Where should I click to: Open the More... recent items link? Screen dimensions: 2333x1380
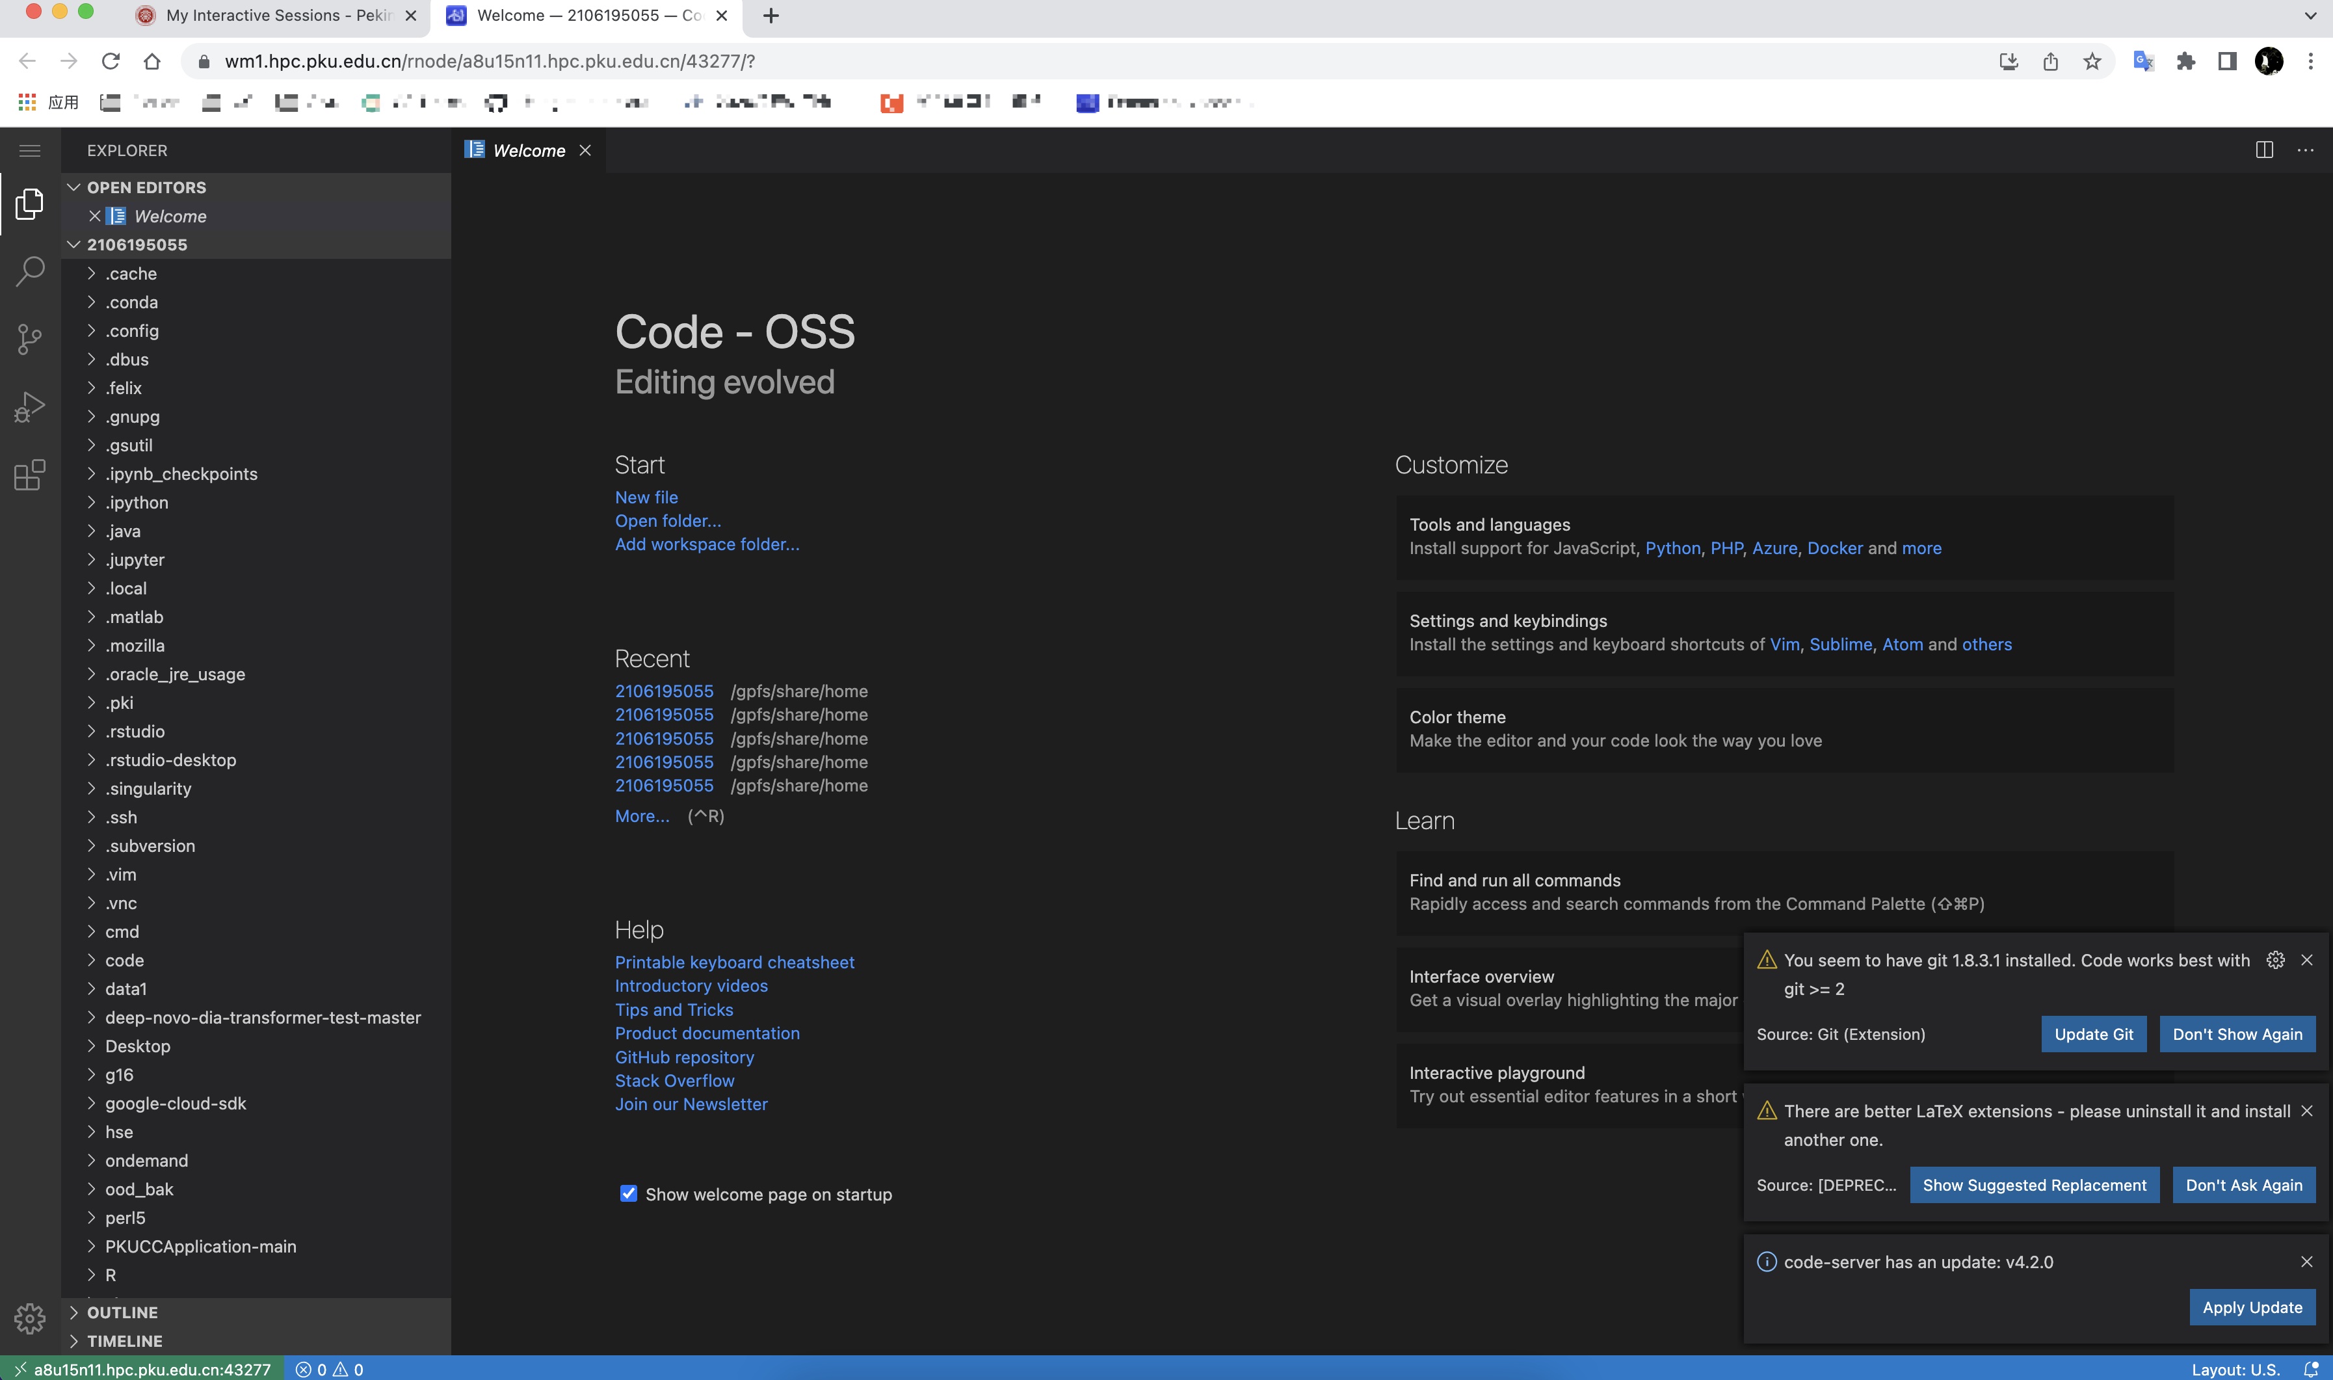click(x=641, y=816)
